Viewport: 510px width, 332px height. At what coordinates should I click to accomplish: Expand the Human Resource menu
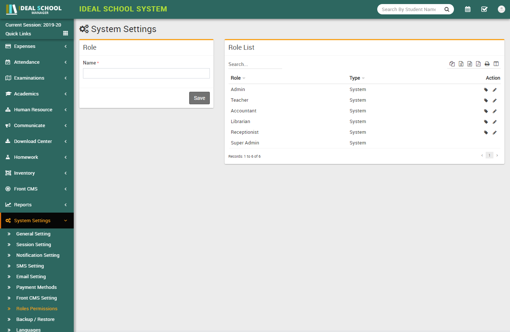pos(37,109)
